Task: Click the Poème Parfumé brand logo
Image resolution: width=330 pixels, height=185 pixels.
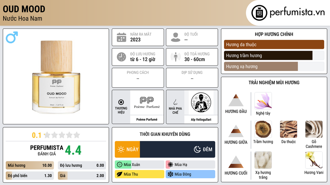Action: click(x=147, y=102)
